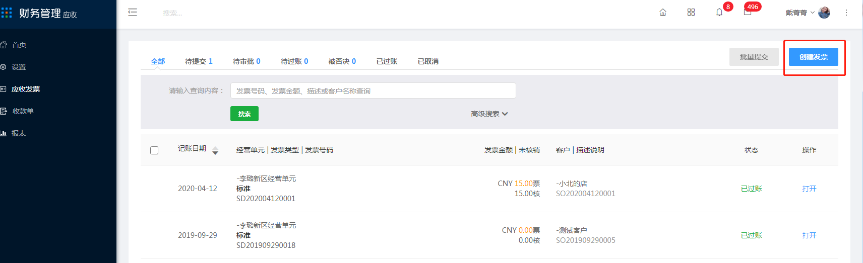Screen dimensions: 863x263
Task: Switch to the 待过账 tab
Action: pyautogui.click(x=294, y=61)
